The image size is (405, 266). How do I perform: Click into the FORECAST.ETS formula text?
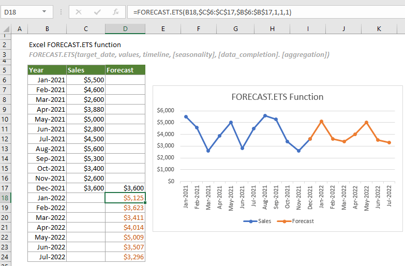212,12
